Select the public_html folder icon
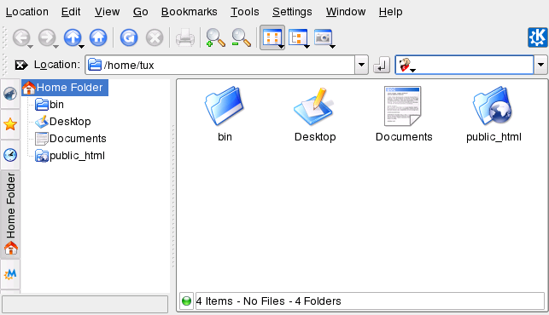This screenshot has width=549, height=315. (x=493, y=106)
